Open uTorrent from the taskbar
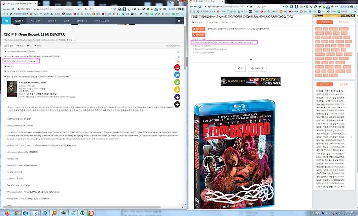The image size is (358, 216). tap(82, 213)
